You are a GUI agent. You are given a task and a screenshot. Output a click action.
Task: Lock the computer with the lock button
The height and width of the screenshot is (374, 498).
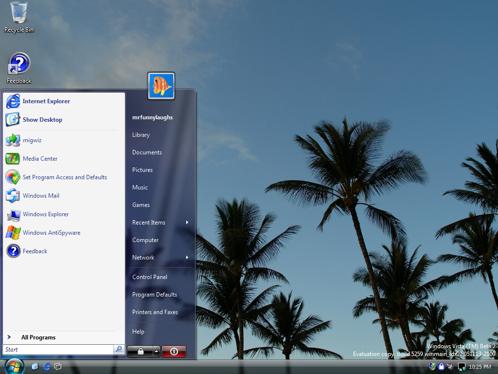pos(140,351)
